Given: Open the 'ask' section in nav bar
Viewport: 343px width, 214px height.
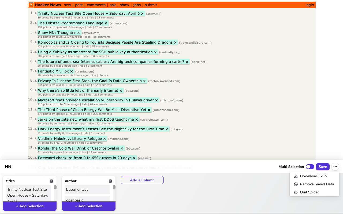Looking at the screenshot, I should (x=113, y=5).
